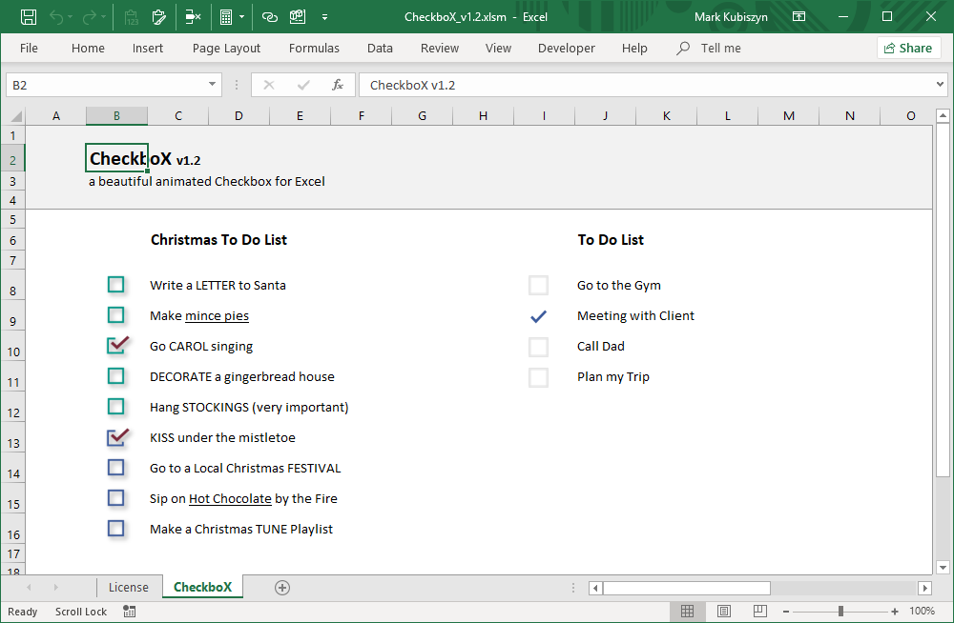Screen dimensions: 954x623
Task: Click the Share button
Action: 908,49
